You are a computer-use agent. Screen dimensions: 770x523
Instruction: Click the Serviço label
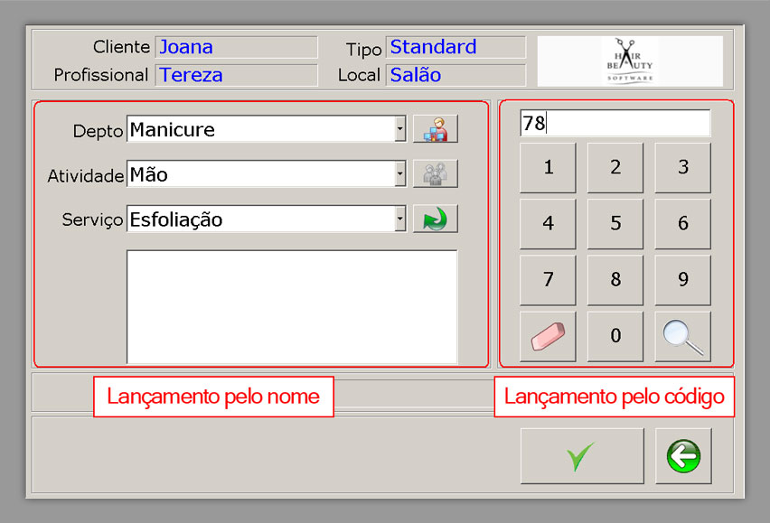click(x=92, y=219)
